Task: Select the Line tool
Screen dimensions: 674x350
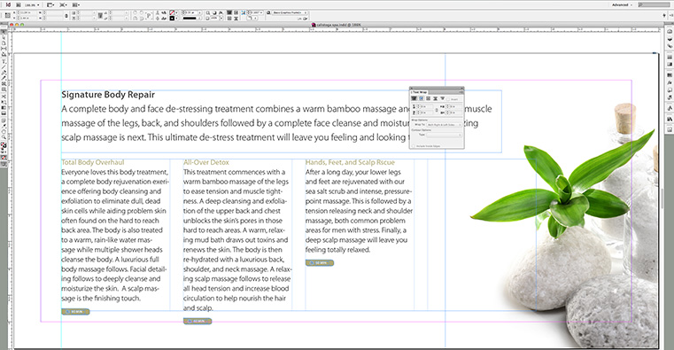Action: click(4, 67)
